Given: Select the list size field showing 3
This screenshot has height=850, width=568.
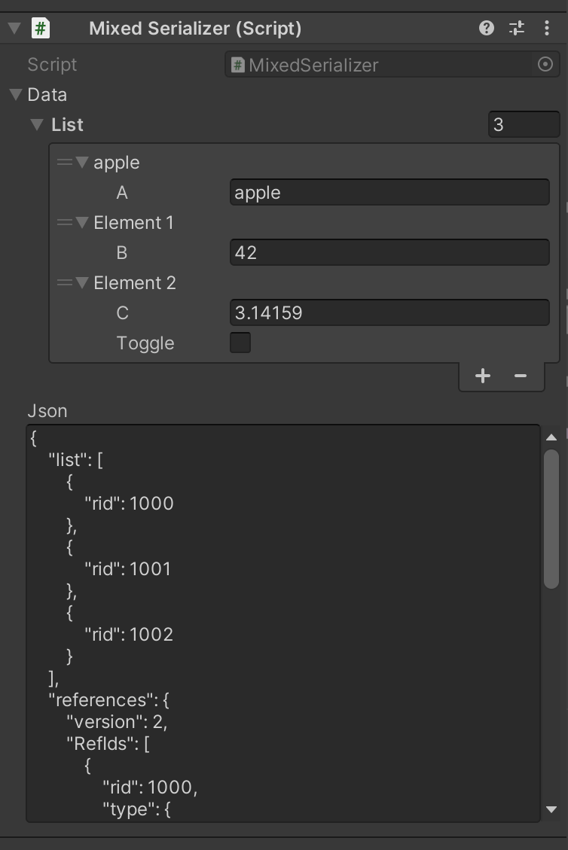Looking at the screenshot, I should pyautogui.click(x=524, y=124).
